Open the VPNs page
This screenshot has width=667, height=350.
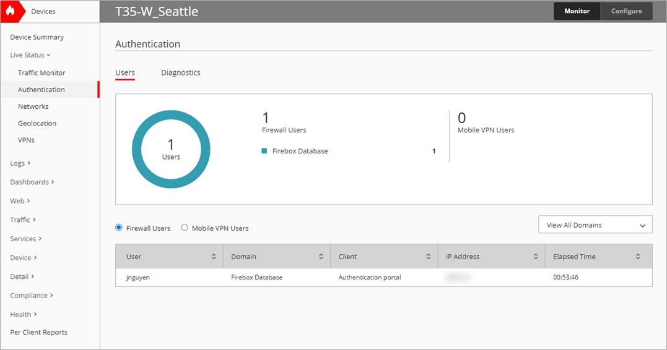click(27, 140)
